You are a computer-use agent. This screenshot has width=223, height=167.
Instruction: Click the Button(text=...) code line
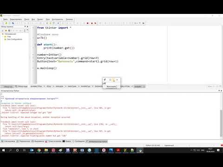point(78,62)
